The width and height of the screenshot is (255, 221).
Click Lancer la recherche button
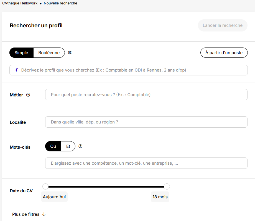tap(223, 25)
